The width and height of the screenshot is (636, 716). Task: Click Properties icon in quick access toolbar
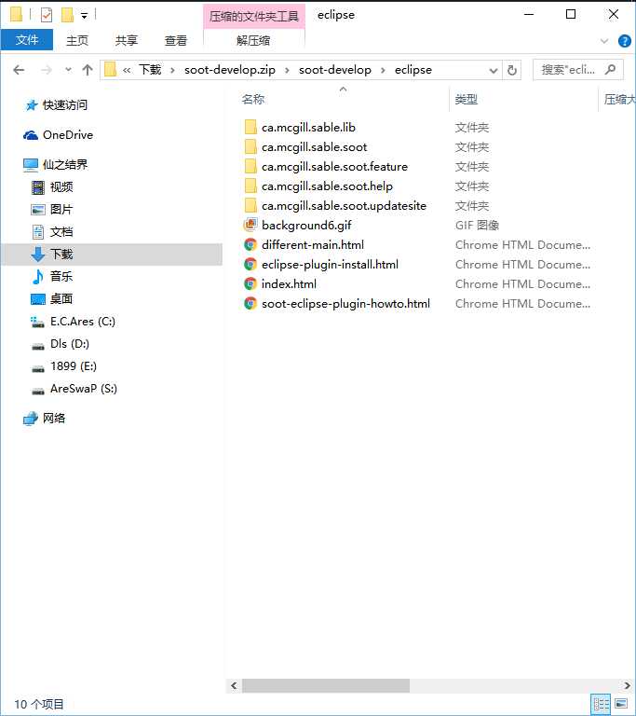point(46,15)
